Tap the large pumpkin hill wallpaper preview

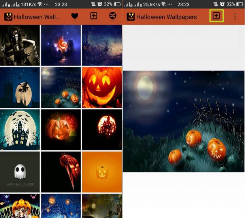pos(184,121)
